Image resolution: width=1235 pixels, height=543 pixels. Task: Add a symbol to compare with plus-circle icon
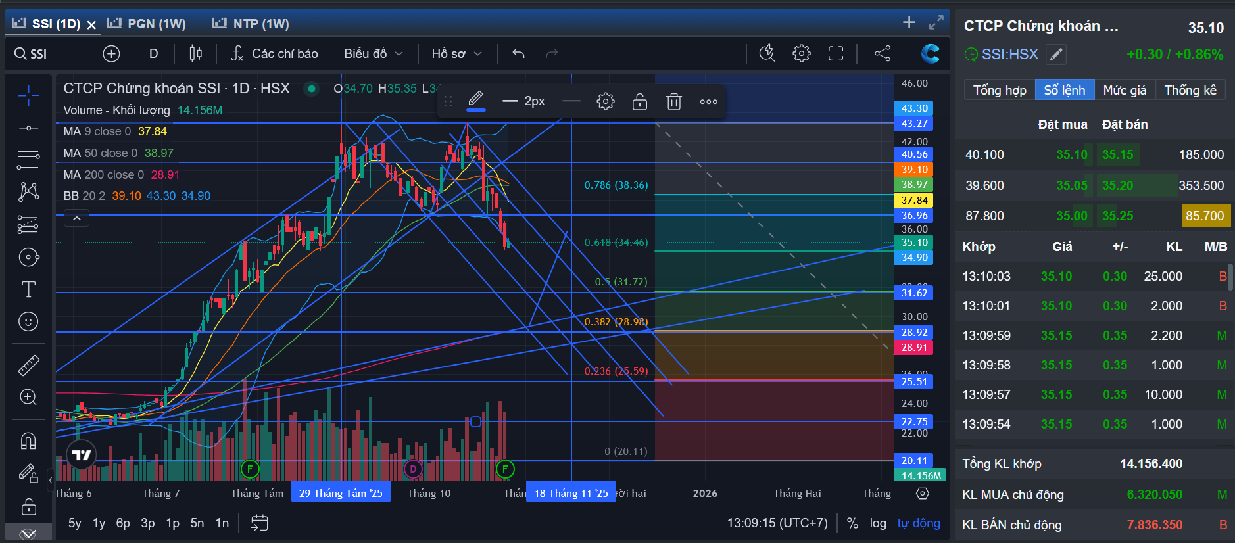(111, 53)
